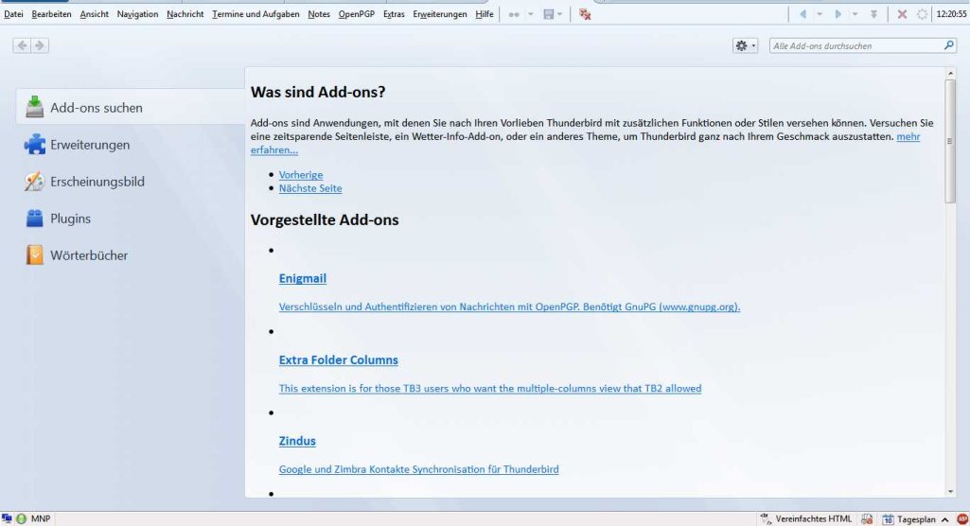The height and width of the screenshot is (526, 970).
Task: Expand the glasses icon dropdown arrow
Action: [530, 14]
